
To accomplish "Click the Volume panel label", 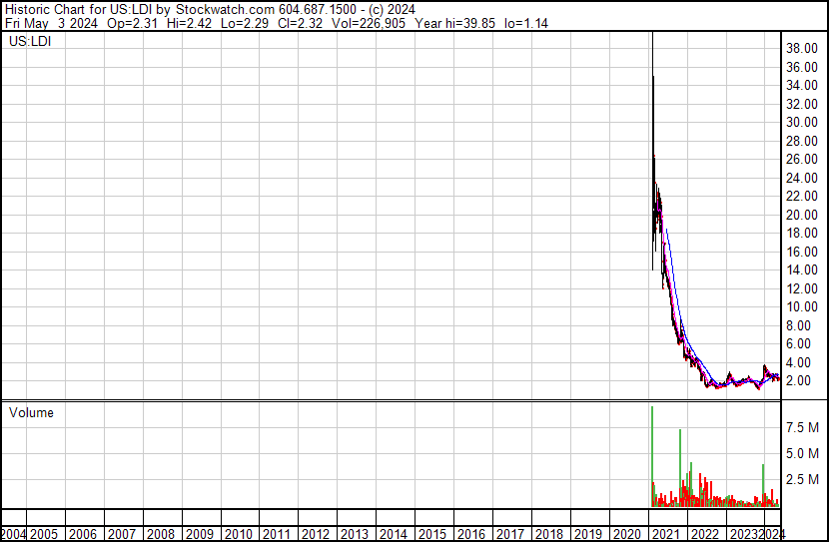I will click(31, 413).
